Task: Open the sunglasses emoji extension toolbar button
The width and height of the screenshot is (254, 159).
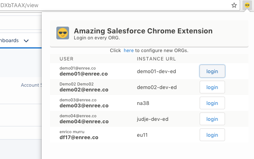Action: [247, 5]
